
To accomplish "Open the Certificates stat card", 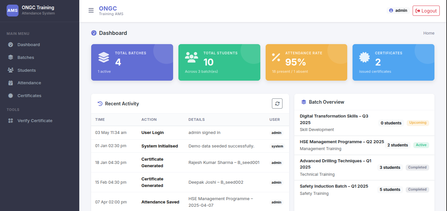I will [393, 62].
